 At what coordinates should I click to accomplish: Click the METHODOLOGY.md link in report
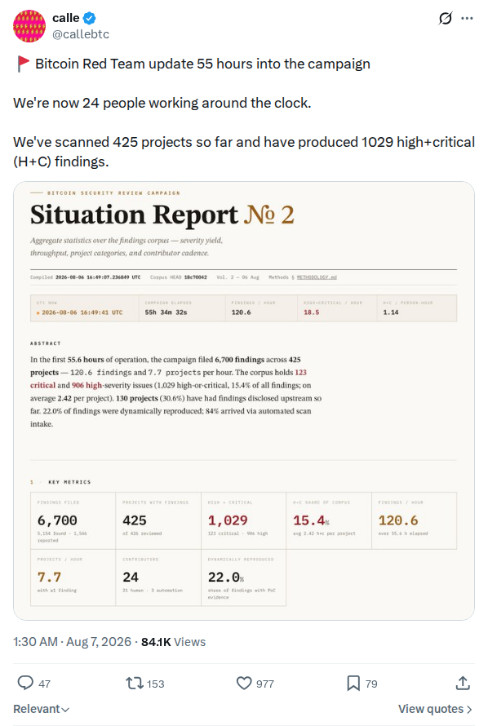[x=317, y=277]
